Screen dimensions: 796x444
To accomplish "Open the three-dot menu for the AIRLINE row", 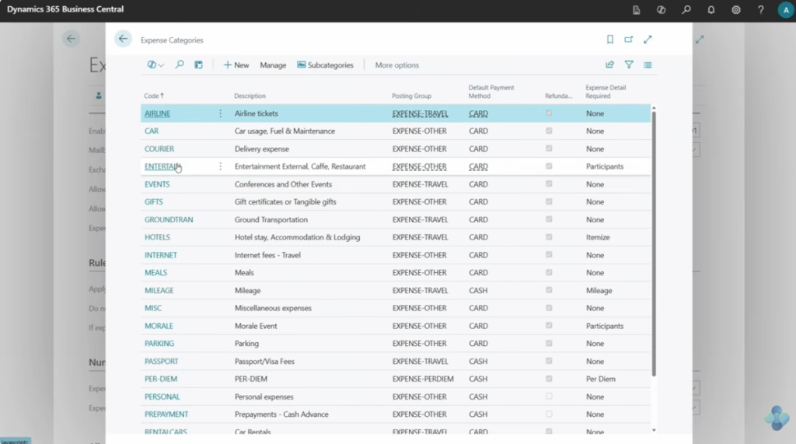I will coord(220,114).
